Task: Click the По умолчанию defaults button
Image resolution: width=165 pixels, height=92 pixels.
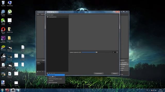Action: point(98,73)
